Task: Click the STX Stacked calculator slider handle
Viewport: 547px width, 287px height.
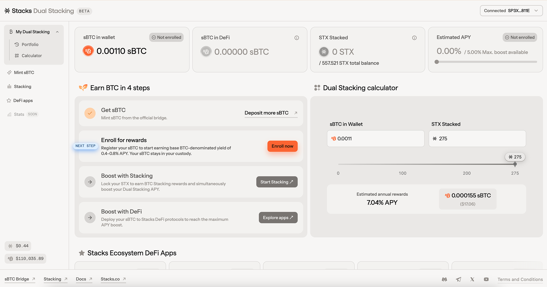Action: tap(515, 164)
